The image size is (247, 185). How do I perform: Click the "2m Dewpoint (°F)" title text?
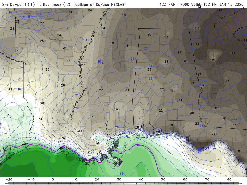[18, 5]
